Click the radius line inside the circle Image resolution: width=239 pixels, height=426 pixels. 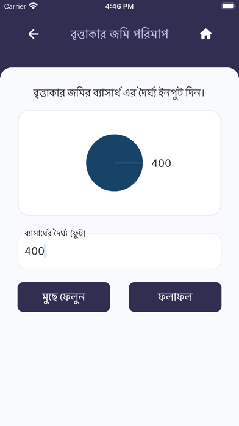[x=129, y=163]
